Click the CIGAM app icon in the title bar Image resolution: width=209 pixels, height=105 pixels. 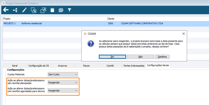[x=3, y=3]
